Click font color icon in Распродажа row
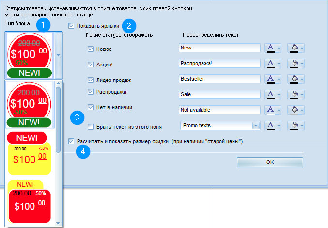 point(270,95)
